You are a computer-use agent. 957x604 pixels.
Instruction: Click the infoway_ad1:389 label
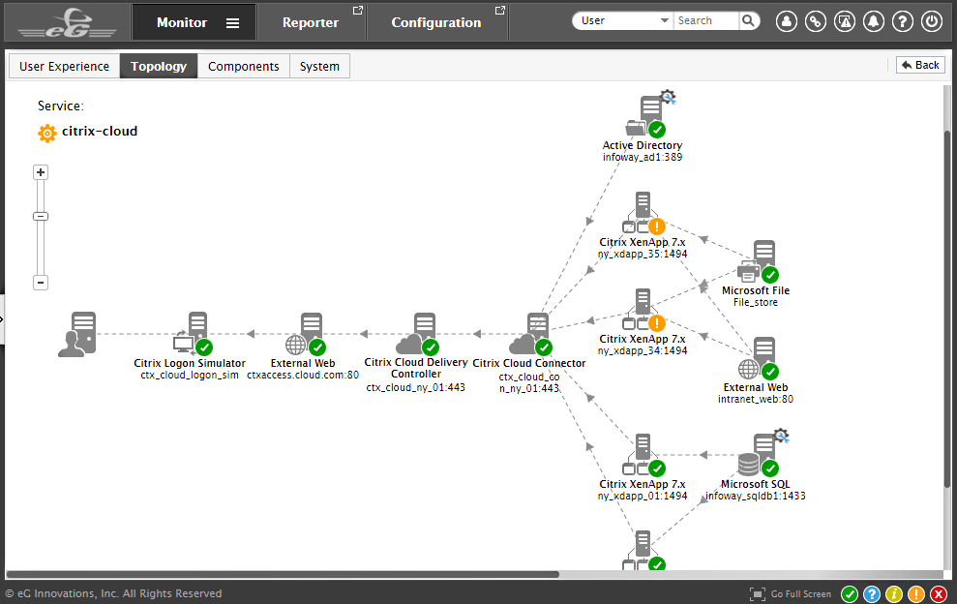(643, 157)
